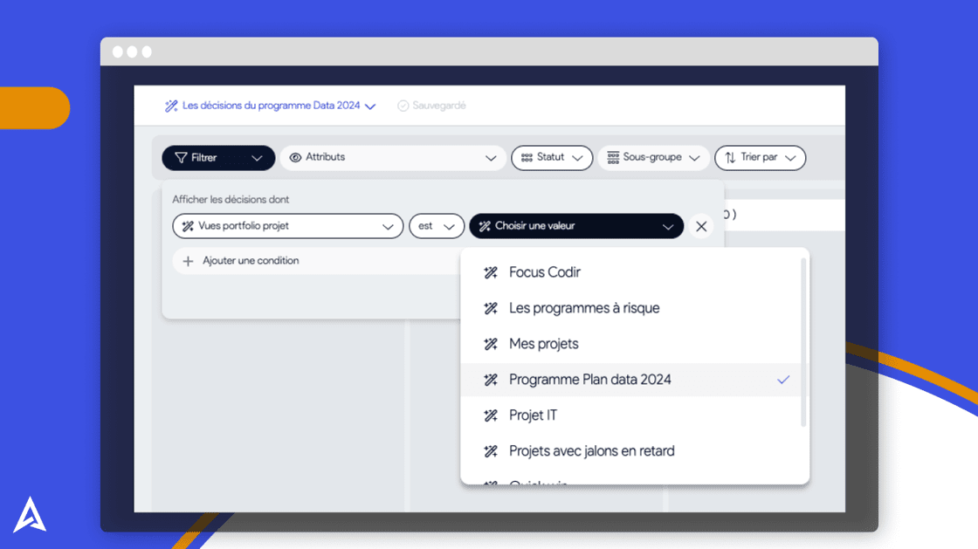
Task: Remove the filter condition with the X
Action: [701, 226]
